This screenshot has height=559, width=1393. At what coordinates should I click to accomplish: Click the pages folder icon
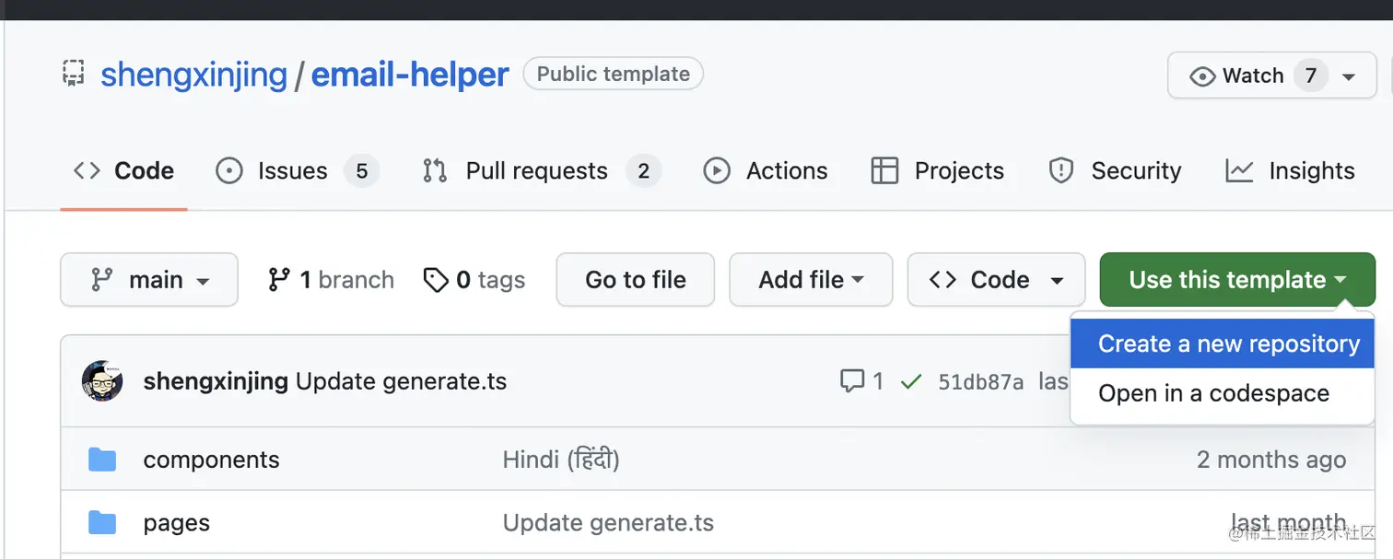click(102, 523)
